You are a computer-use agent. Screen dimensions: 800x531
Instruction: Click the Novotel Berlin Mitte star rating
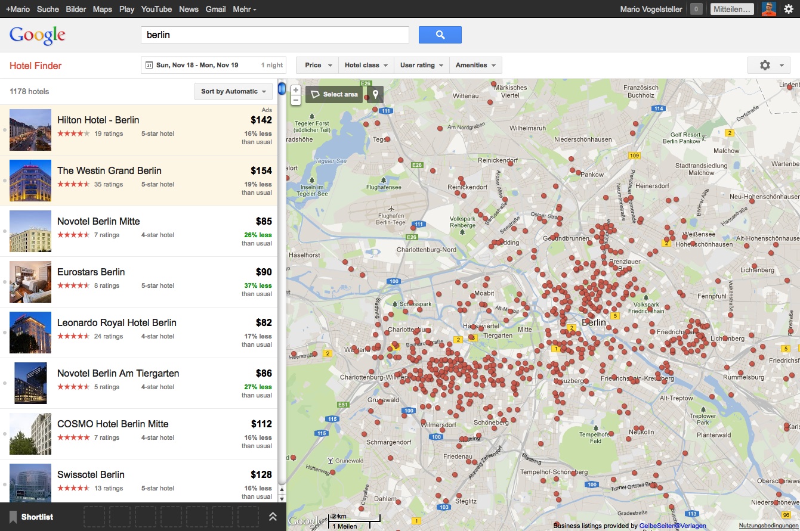tap(73, 235)
